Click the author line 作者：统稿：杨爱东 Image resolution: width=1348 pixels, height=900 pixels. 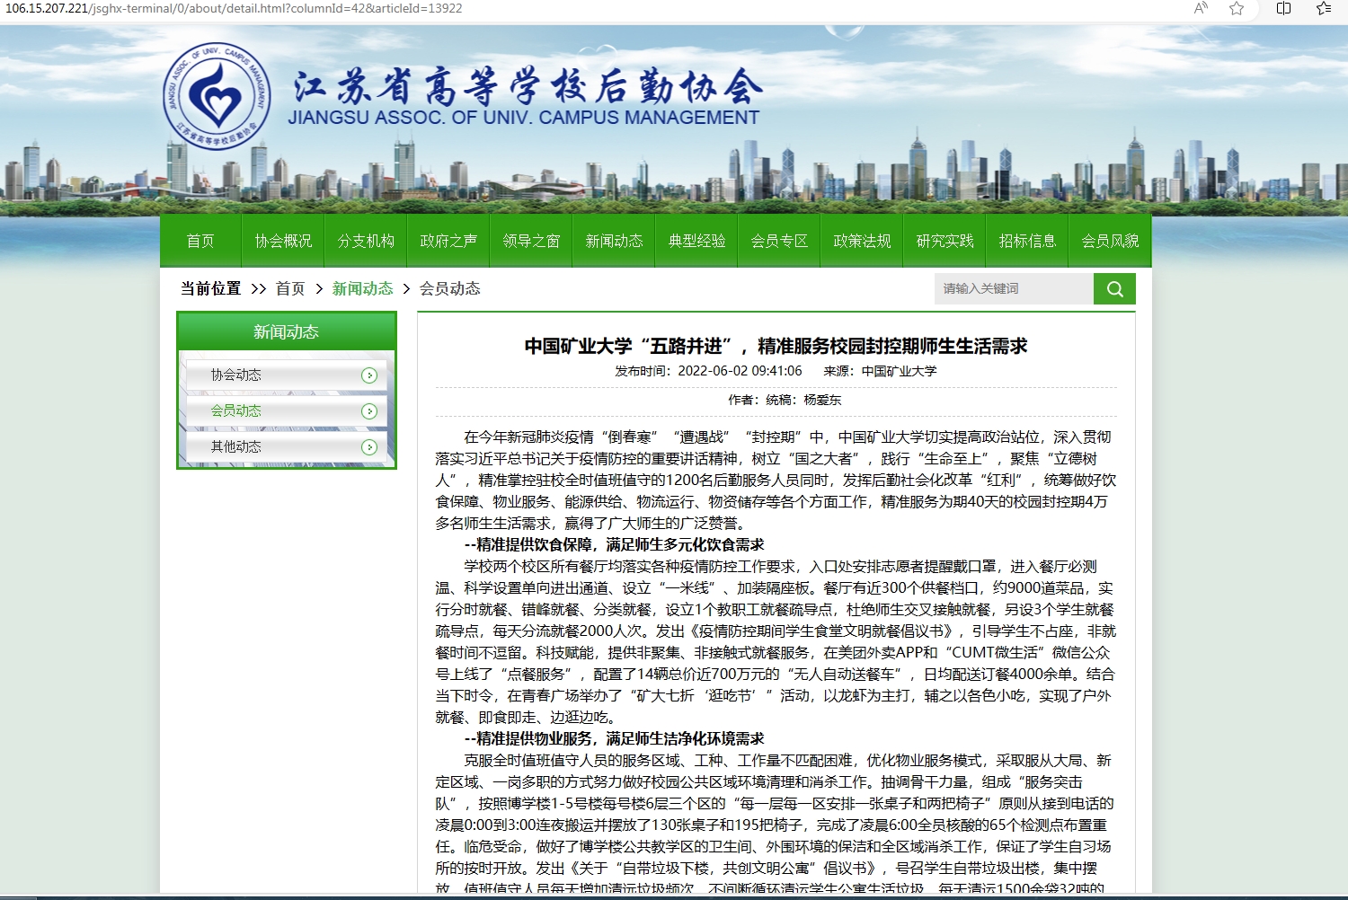(x=785, y=400)
